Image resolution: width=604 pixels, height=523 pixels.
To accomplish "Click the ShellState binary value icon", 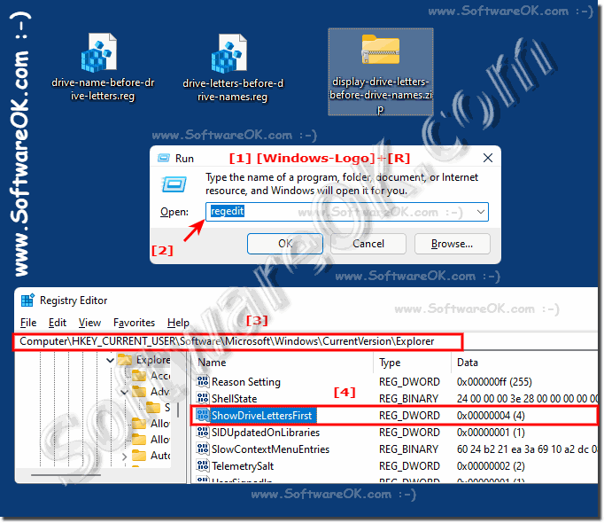I will click(x=203, y=398).
